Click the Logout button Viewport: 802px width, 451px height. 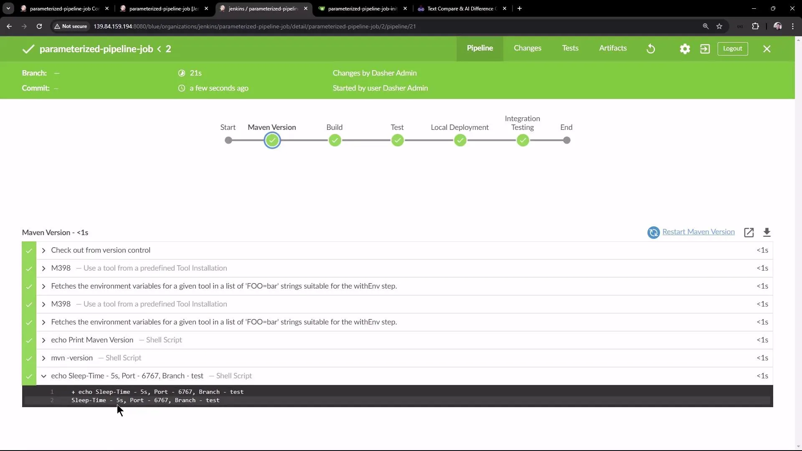point(733,48)
